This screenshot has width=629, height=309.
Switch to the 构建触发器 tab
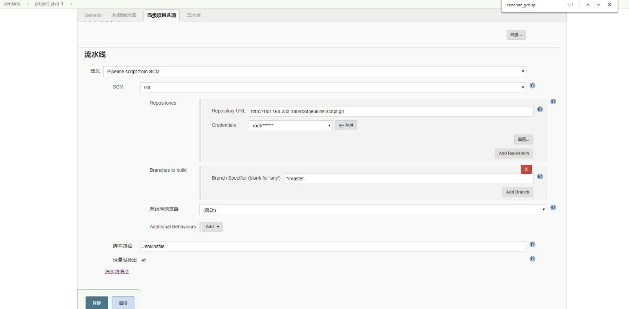click(x=124, y=15)
